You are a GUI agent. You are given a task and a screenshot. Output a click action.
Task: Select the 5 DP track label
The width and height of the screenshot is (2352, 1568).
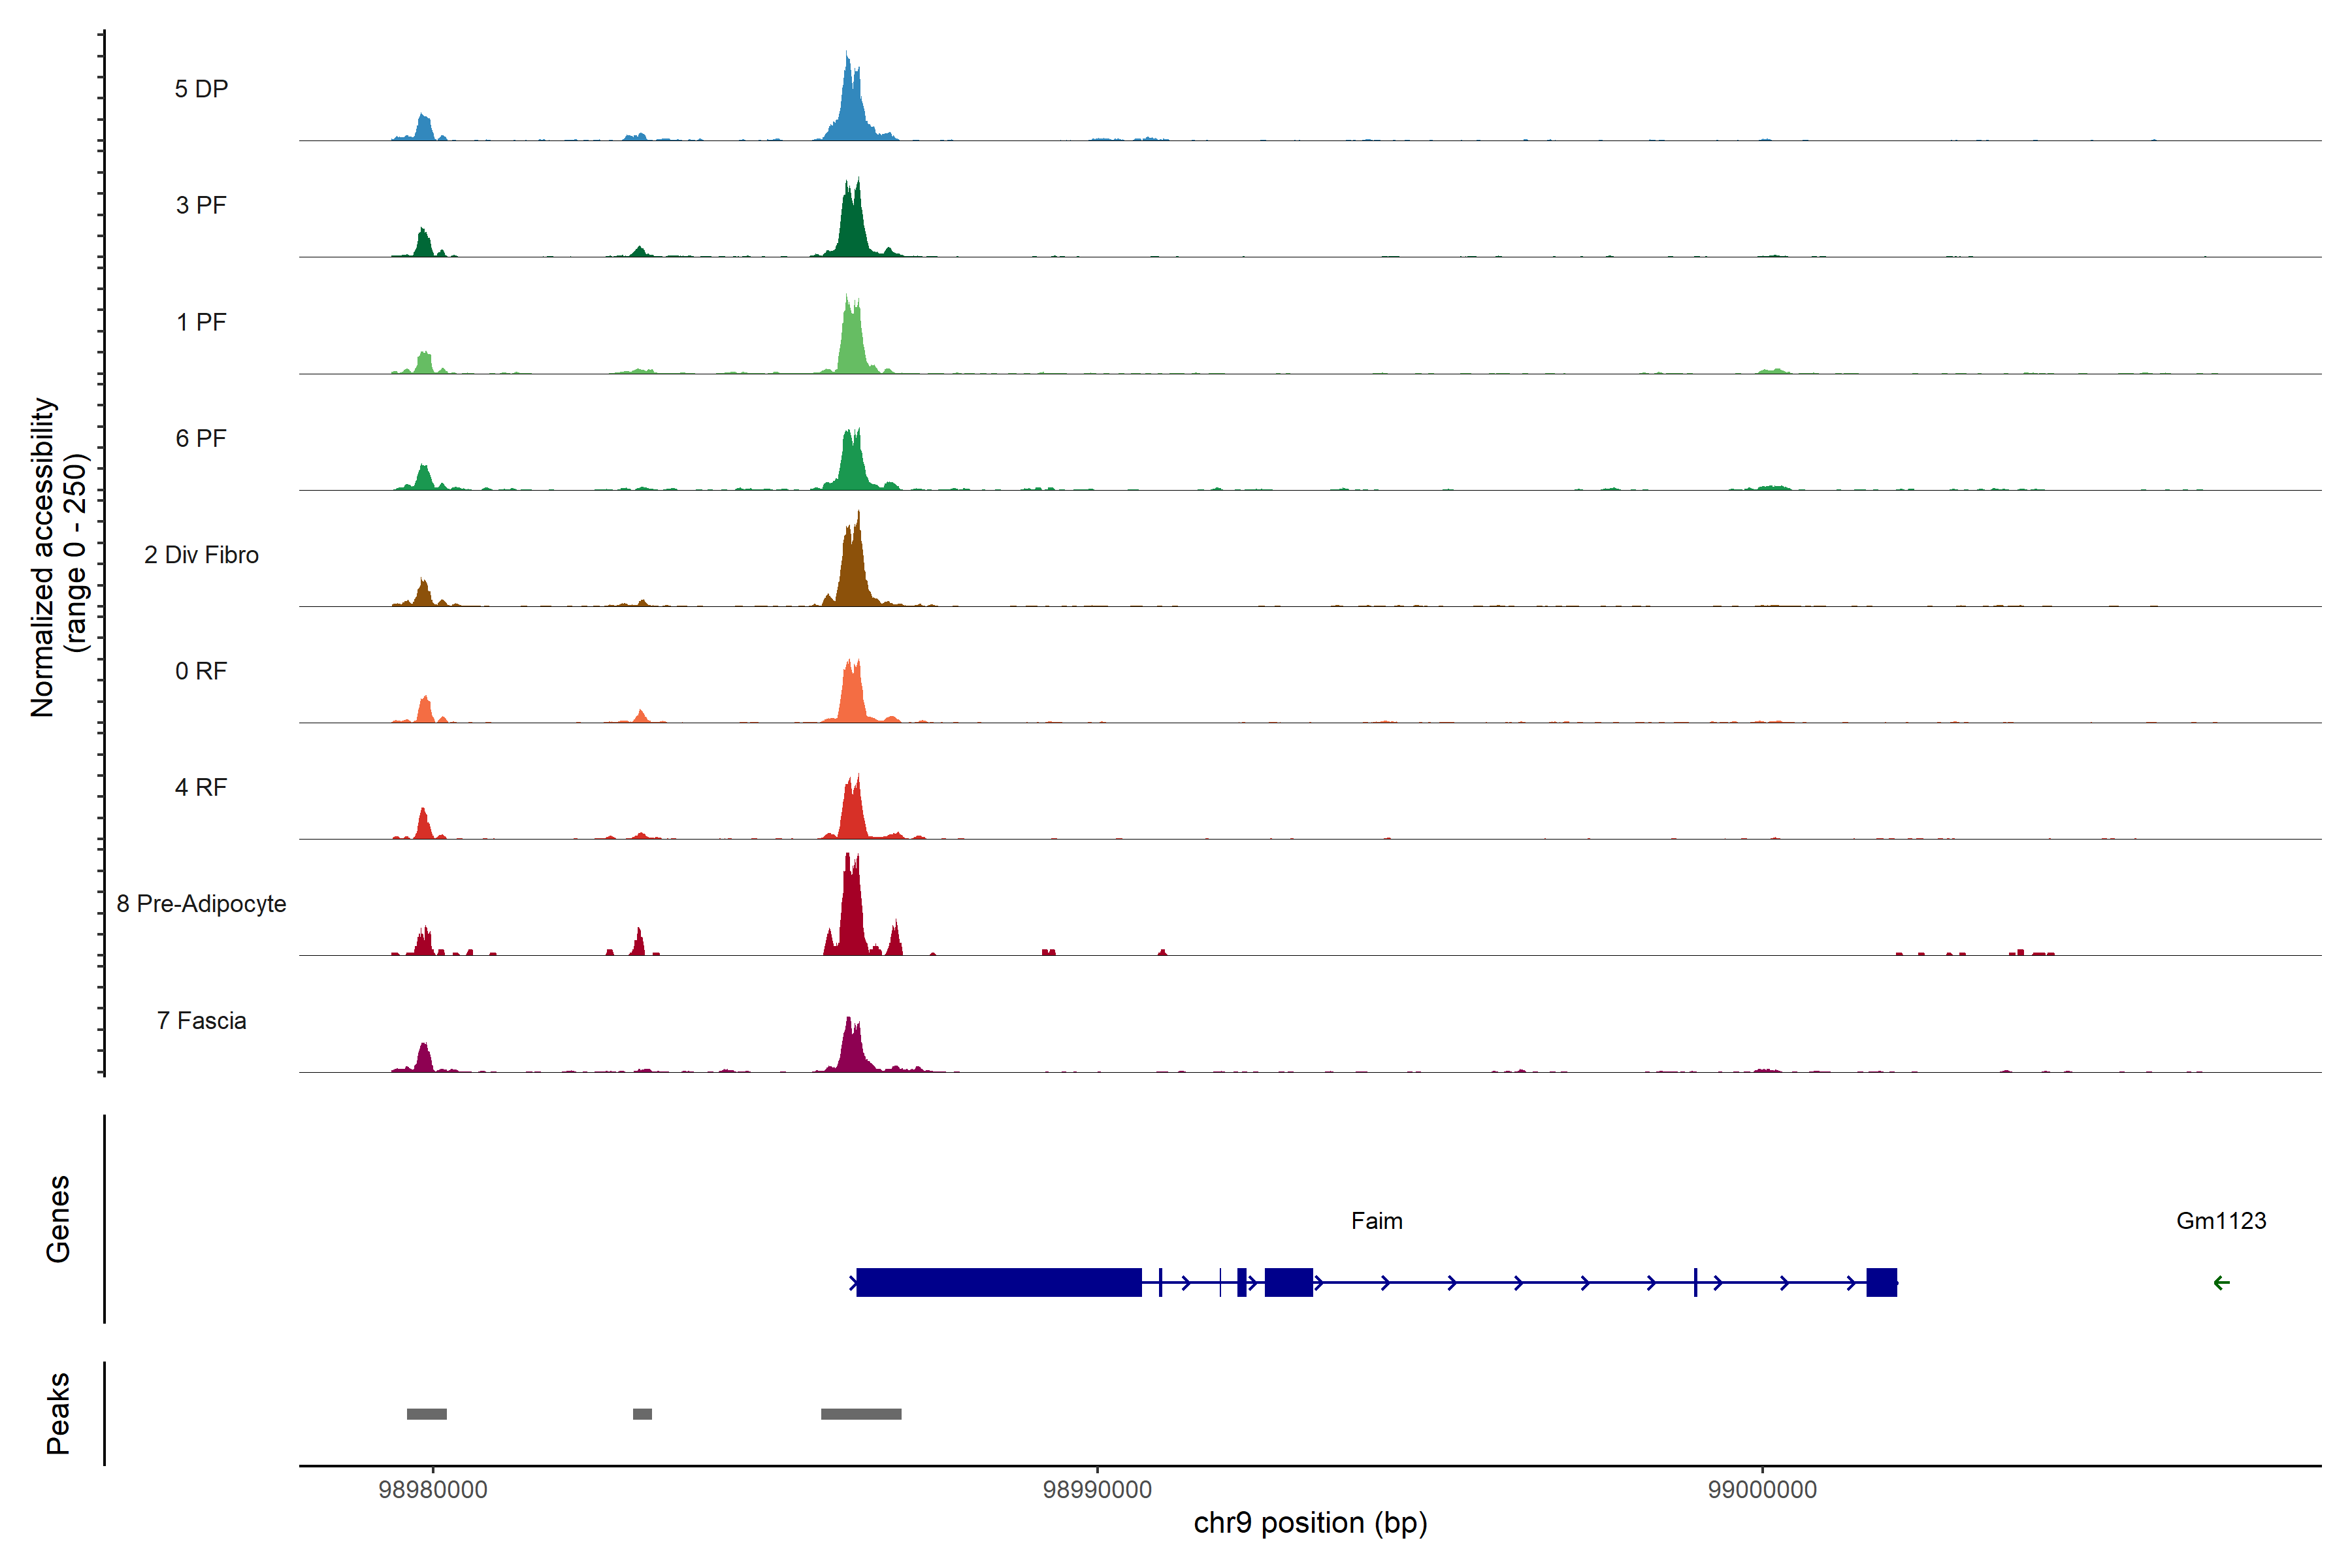pos(201,89)
